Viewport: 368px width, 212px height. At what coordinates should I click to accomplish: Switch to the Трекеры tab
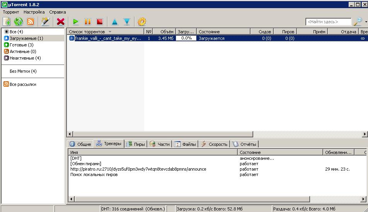109,144
